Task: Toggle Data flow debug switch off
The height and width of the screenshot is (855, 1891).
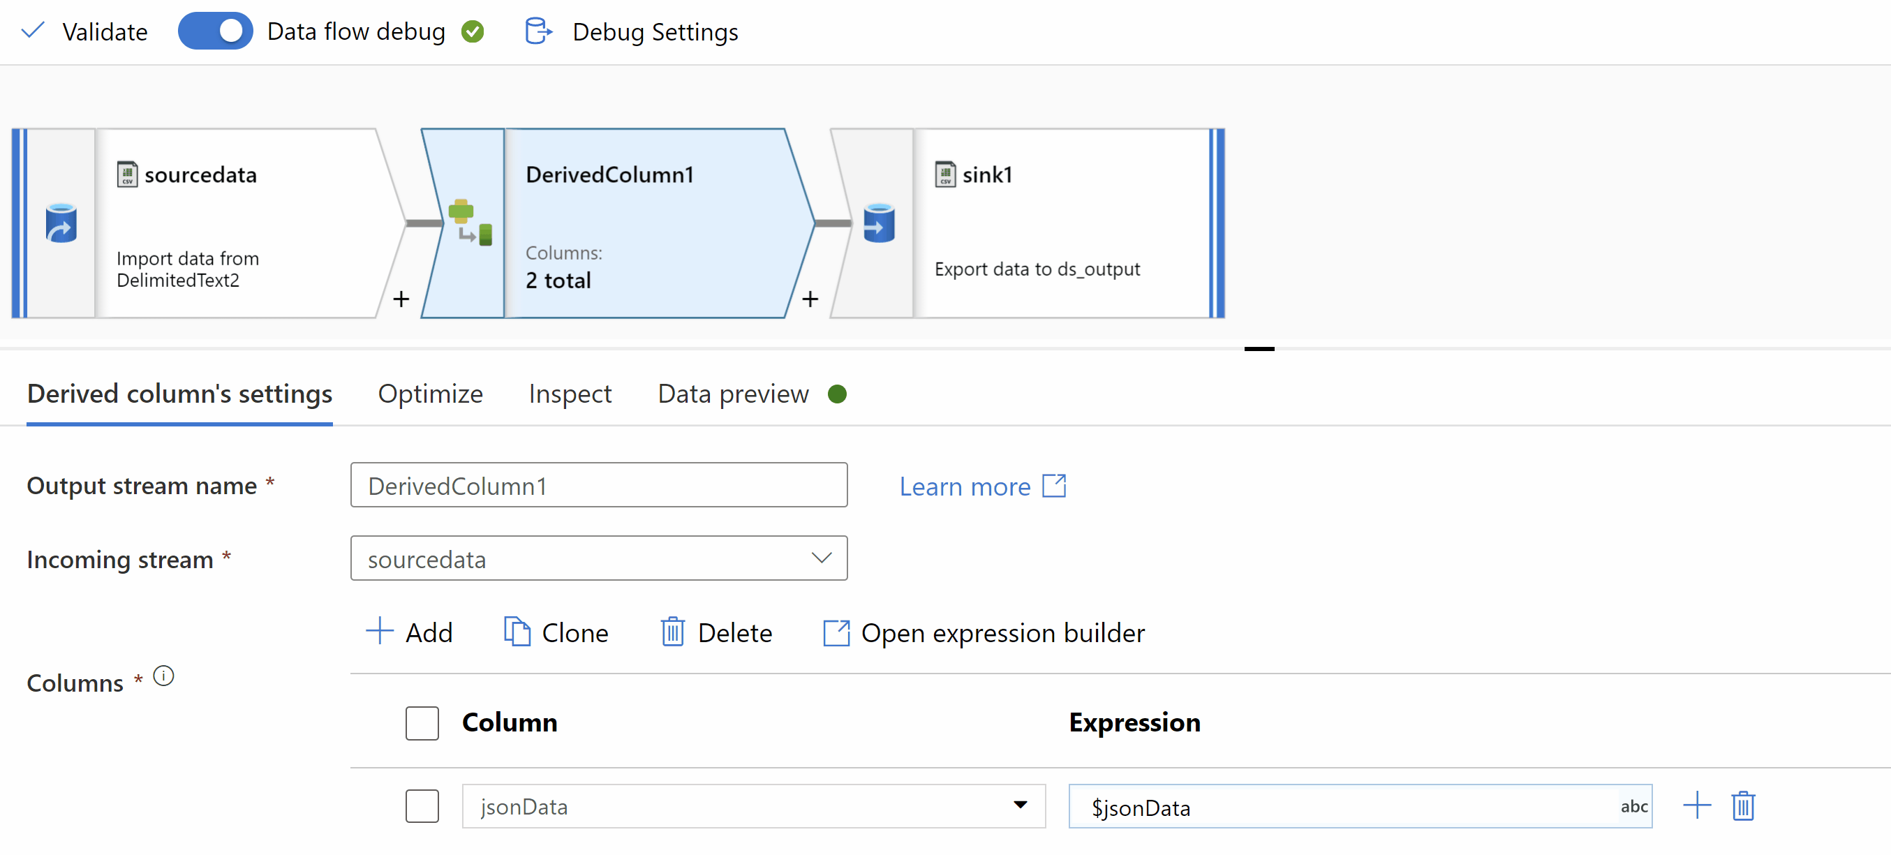Action: click(215, 31)
